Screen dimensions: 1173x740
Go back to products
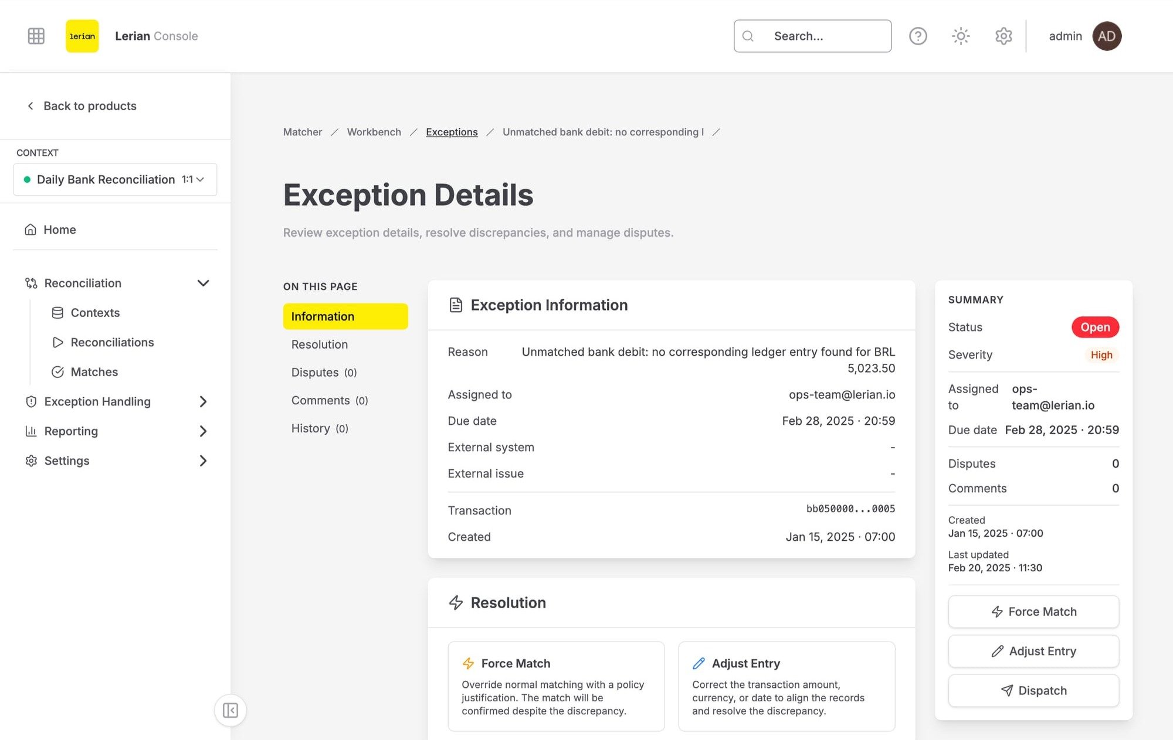point(82,106)
